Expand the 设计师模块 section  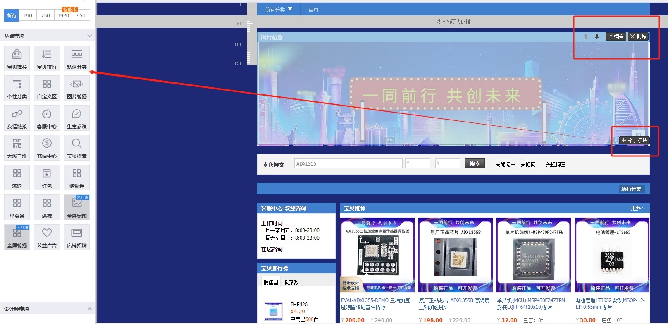[x=89, y=309]
